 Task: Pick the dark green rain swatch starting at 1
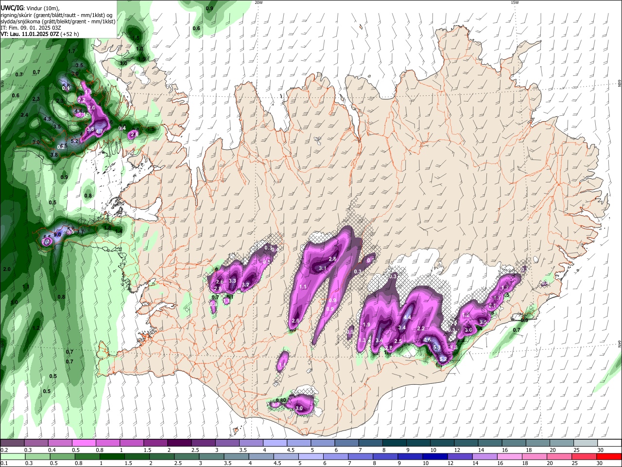coord(112,456)
